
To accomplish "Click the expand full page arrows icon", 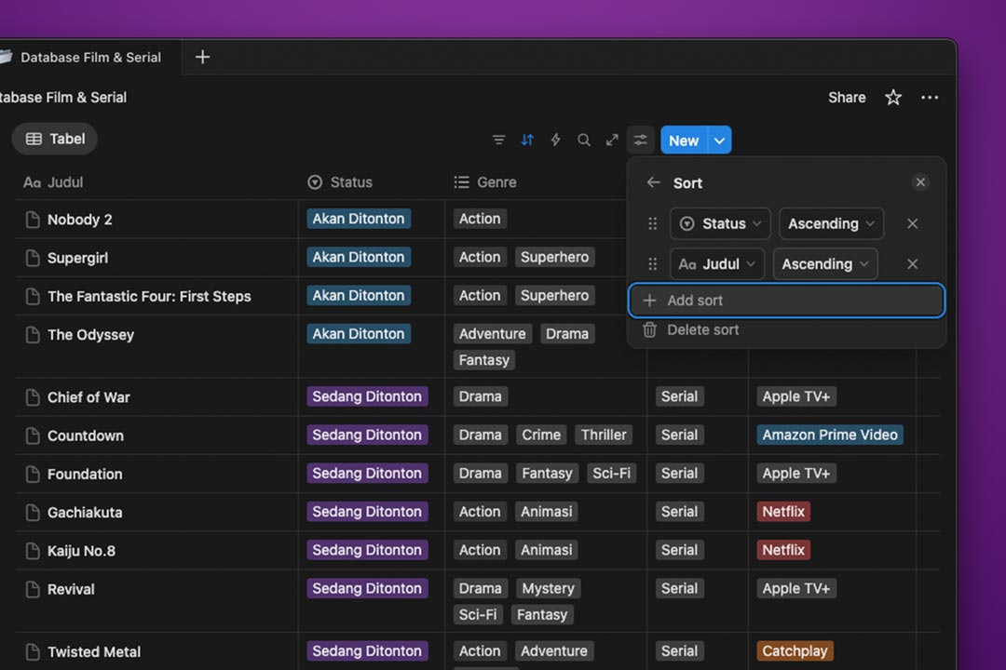I will tap(612, 140).
